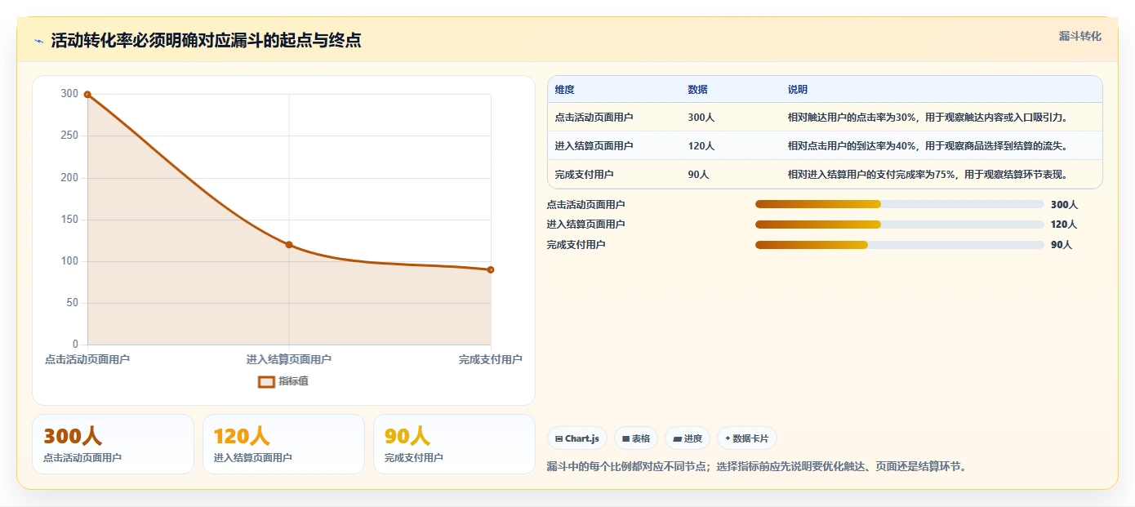Click the 进度 chip
The height and width of the screenshot is (507, 1135).
[688, 438]
